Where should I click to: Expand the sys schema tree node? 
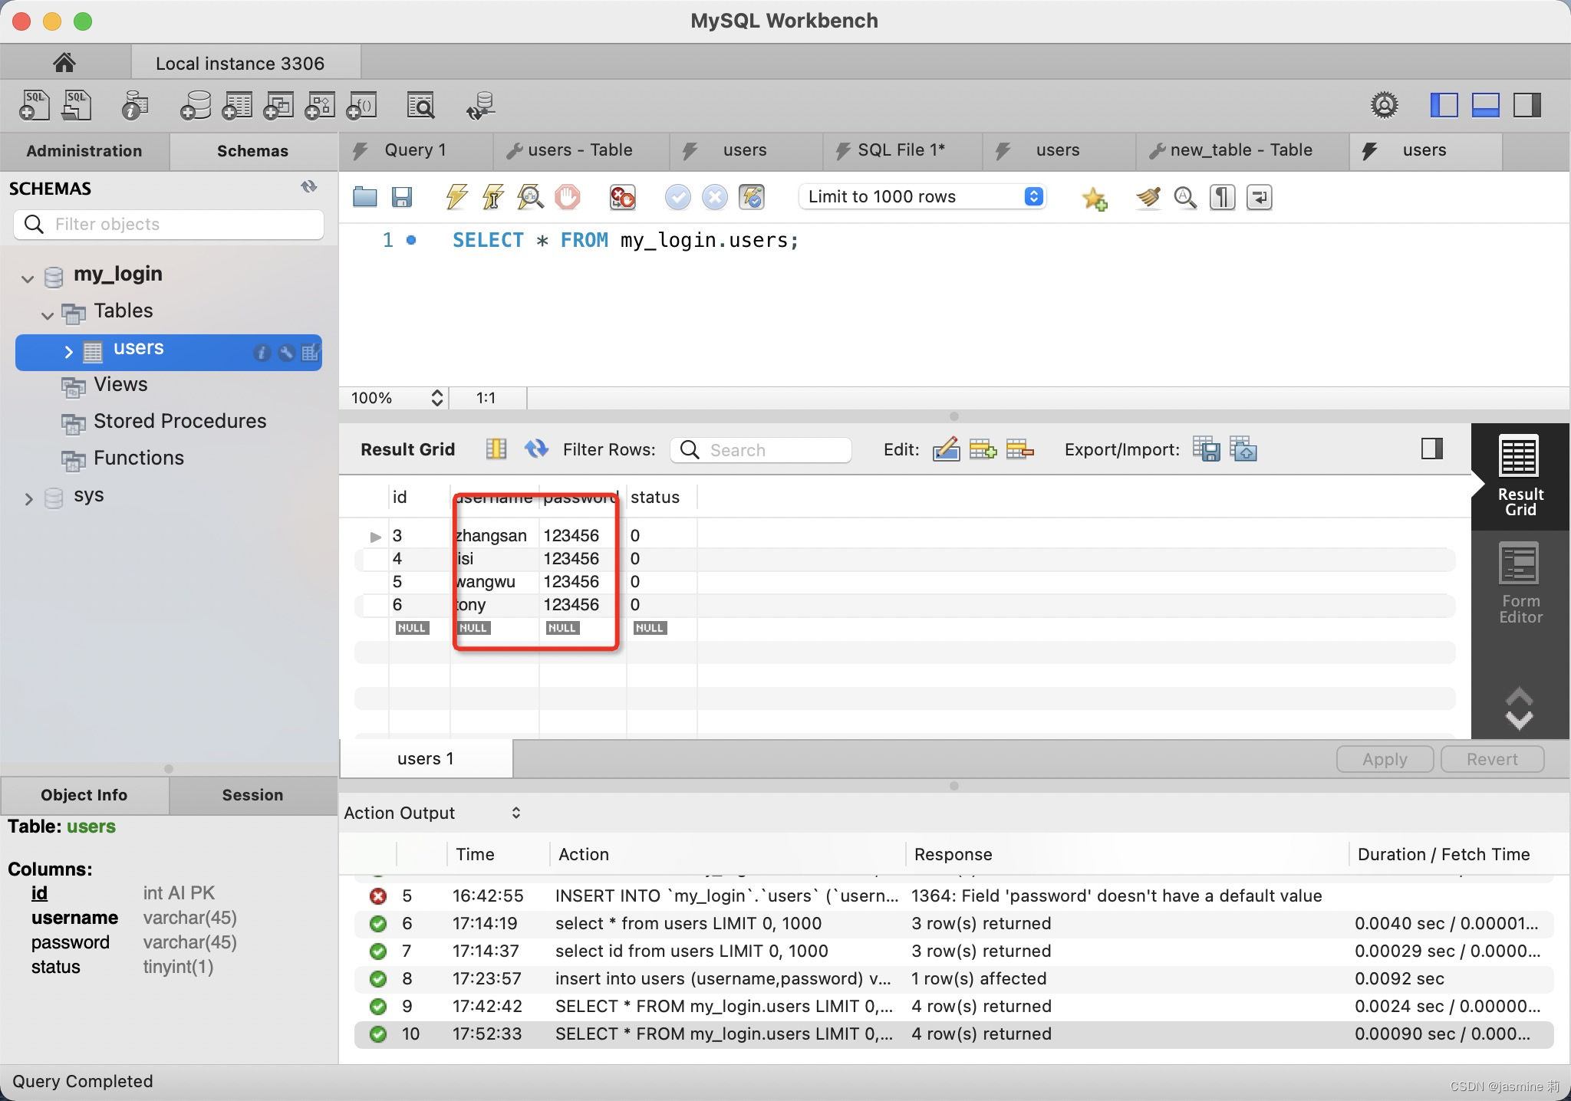click(28, 499)
